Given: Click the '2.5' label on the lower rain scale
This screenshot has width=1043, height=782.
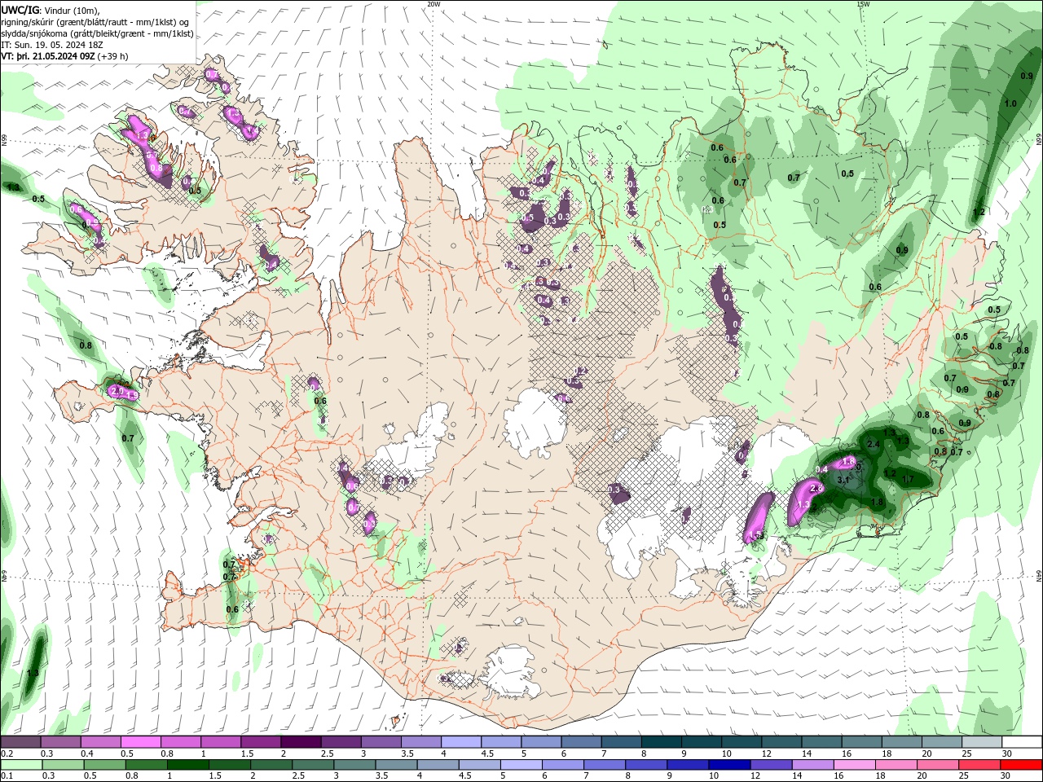Looking at the screenshot, I should tap(298, 776).
